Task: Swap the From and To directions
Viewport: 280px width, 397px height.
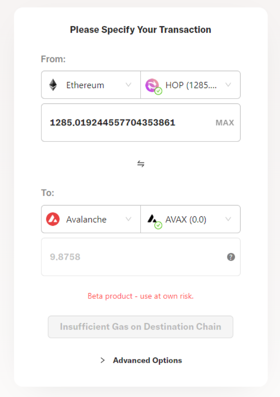Action: (141, 164)
